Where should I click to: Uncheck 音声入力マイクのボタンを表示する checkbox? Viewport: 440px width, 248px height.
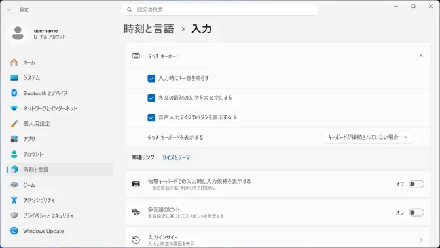[151, 117]
